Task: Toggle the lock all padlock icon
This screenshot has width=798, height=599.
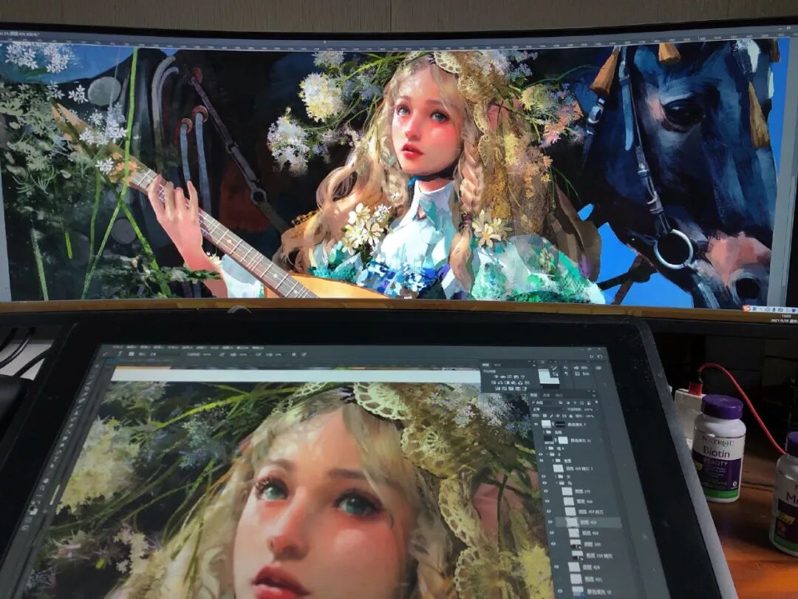Action: 571,416
